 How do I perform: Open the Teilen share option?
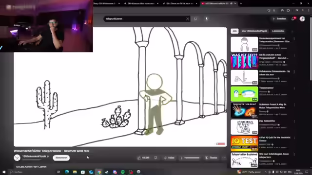click(169, 157)
